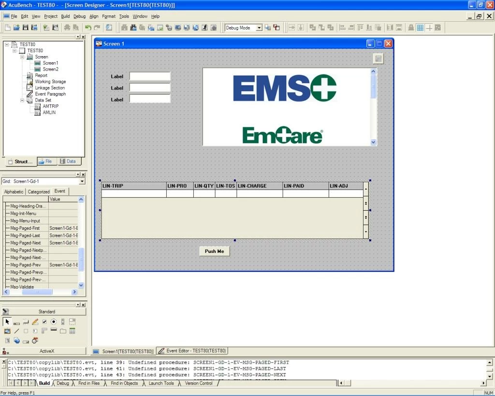
Task: Select the date/clock control in the toolbox
Action: (35, 340)
